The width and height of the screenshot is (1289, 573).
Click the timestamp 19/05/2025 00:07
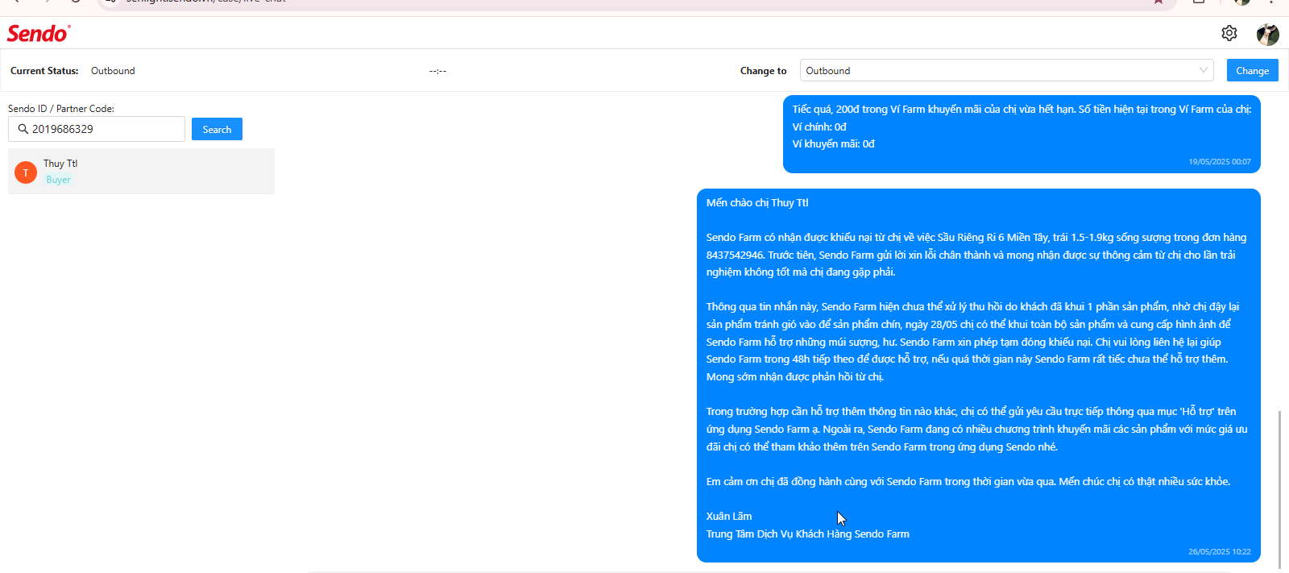[x=1220, y=162]
